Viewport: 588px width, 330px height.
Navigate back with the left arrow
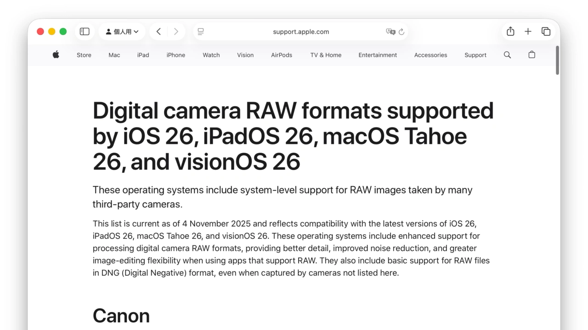[x=158, y=31]
